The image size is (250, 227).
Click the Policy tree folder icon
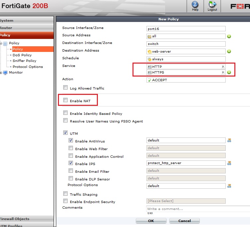tap(5, 43)
